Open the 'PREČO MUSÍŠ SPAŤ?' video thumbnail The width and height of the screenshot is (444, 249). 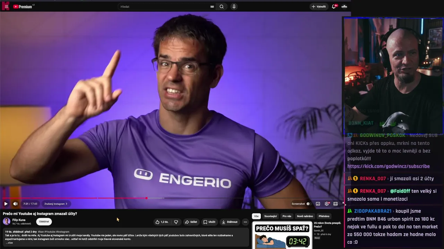pos(282,235)
